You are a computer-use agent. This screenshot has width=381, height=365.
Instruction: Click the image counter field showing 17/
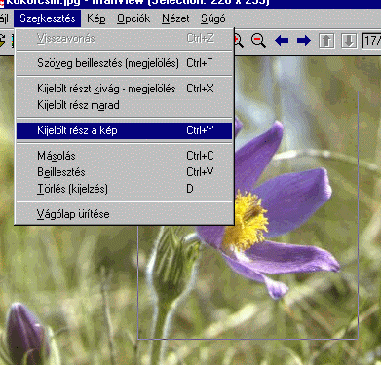[371, 41]
